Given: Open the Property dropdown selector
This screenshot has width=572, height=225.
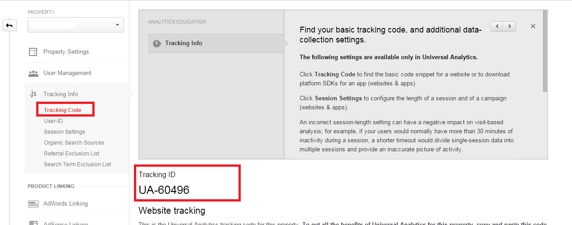Looking at the screenshot, I should (76, 25).
